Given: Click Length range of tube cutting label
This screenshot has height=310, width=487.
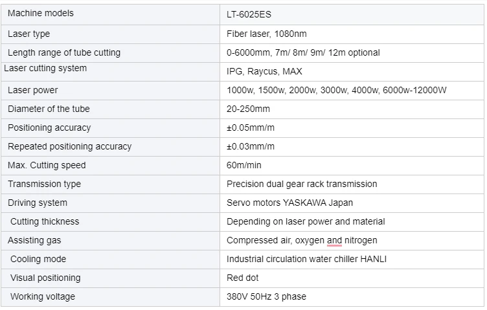Looking at the screenshot, I should 64,53.
